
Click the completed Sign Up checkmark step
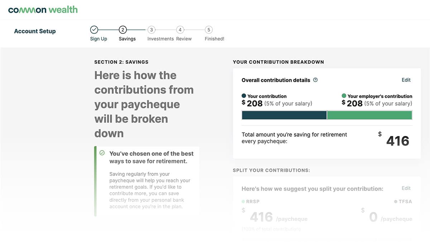click(94, 30)
